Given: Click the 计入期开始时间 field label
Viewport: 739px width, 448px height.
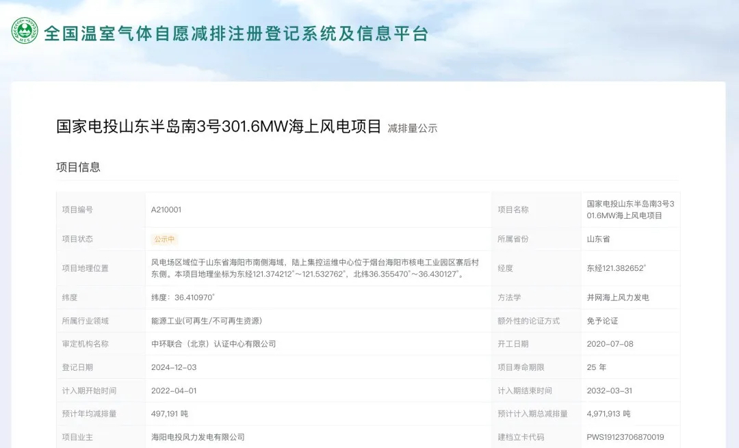Looking at the screenshot, I should coord(89,391).
